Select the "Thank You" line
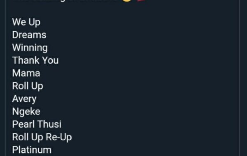Screen dimensions: 247x156 [x=35, y=60]
